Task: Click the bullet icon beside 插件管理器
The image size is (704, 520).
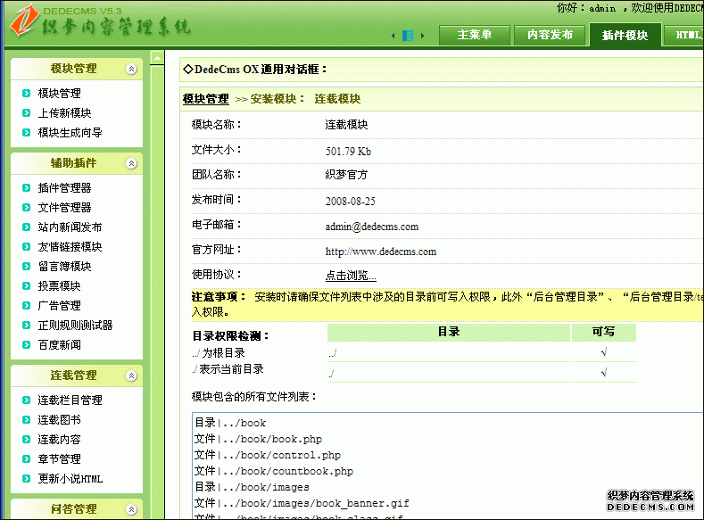Action: (x=26, y=188)
